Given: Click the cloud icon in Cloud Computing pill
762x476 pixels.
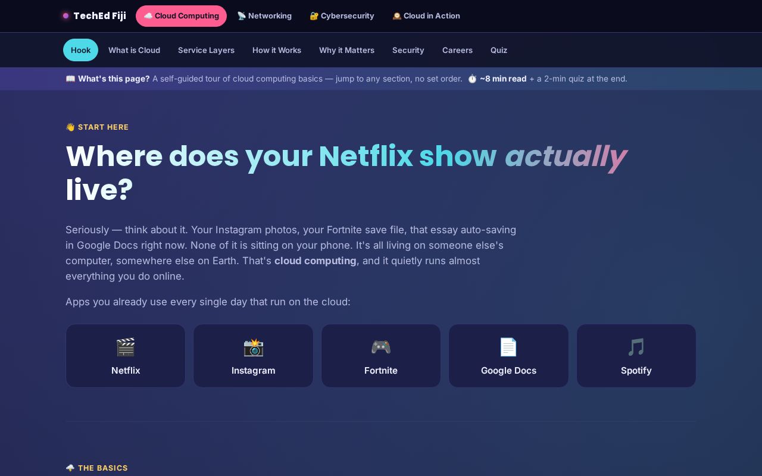Looking at the screenshot, I should 148,16.
